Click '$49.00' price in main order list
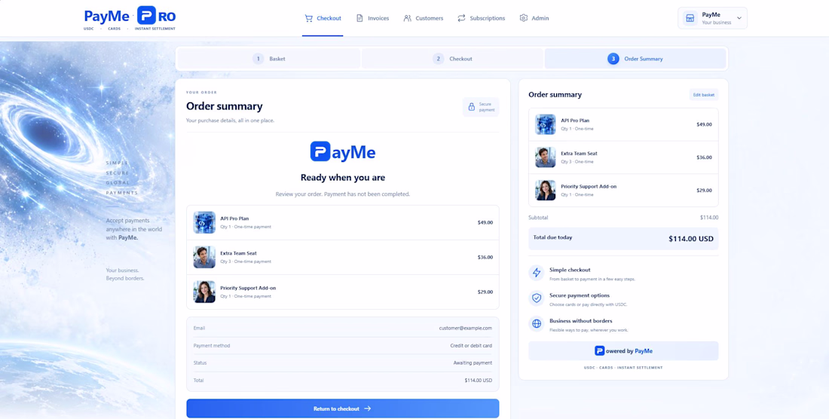Viewport: 829px width, 419px height. click(485, 222)
